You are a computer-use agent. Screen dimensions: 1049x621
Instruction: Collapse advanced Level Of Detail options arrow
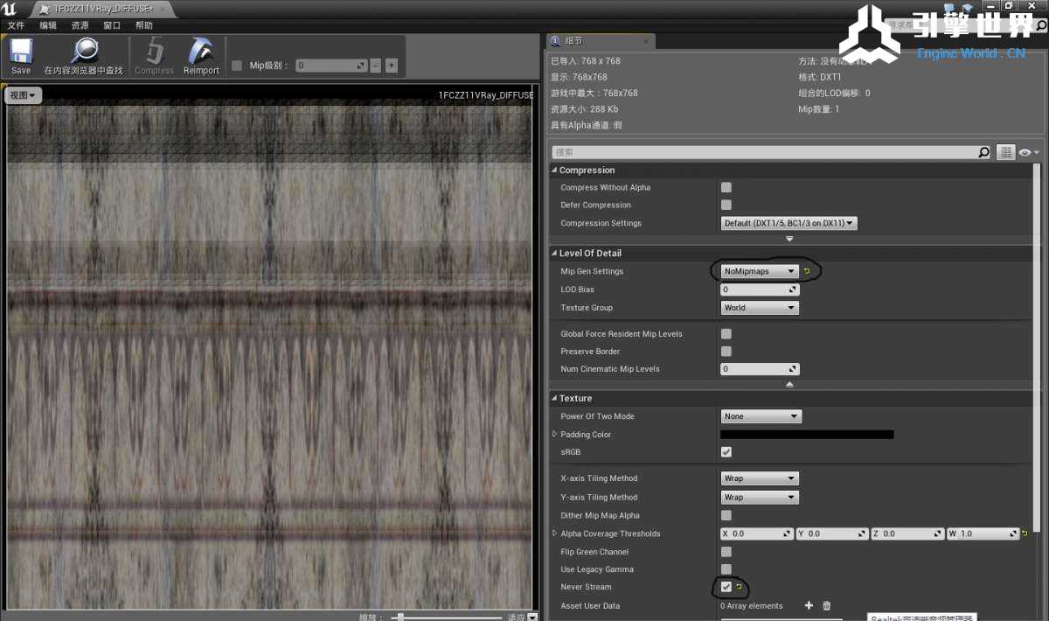pos(789,384)
